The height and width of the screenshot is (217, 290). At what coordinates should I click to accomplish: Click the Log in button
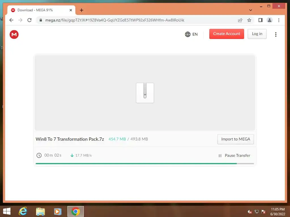[257, 34]
